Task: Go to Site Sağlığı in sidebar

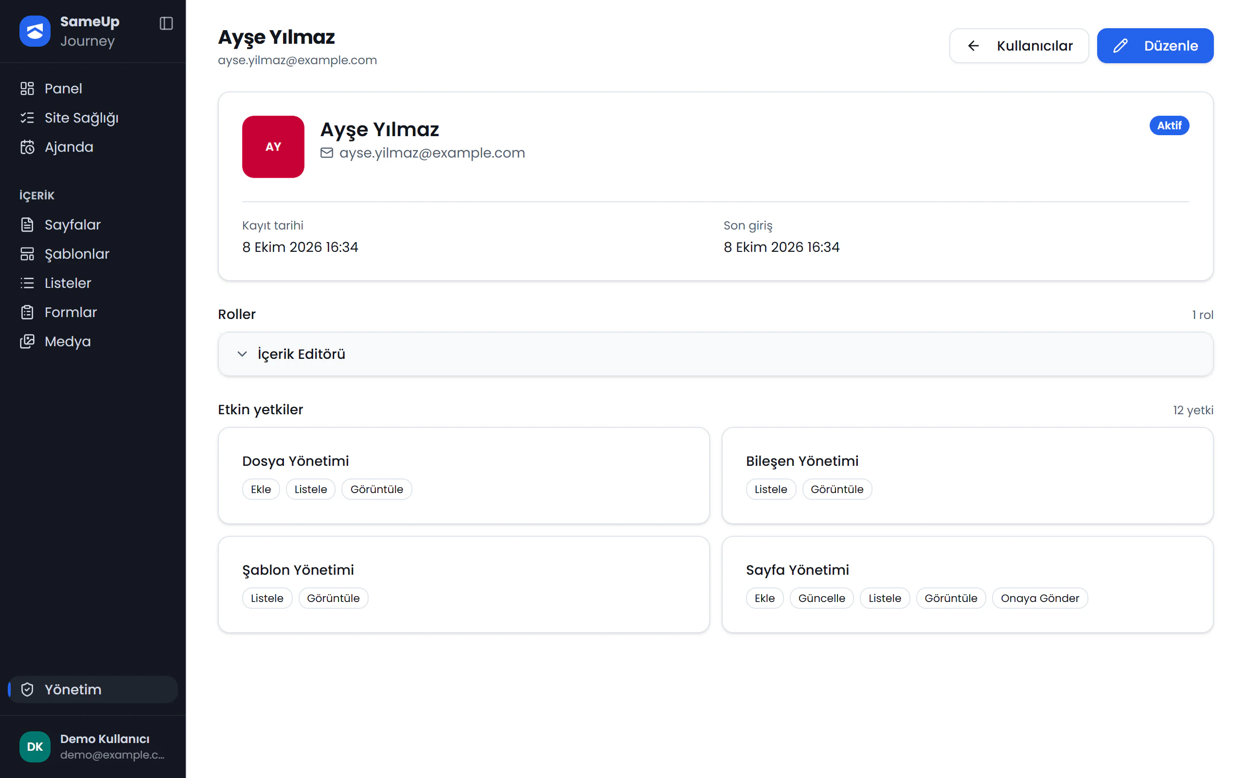Action: point(92,118)
